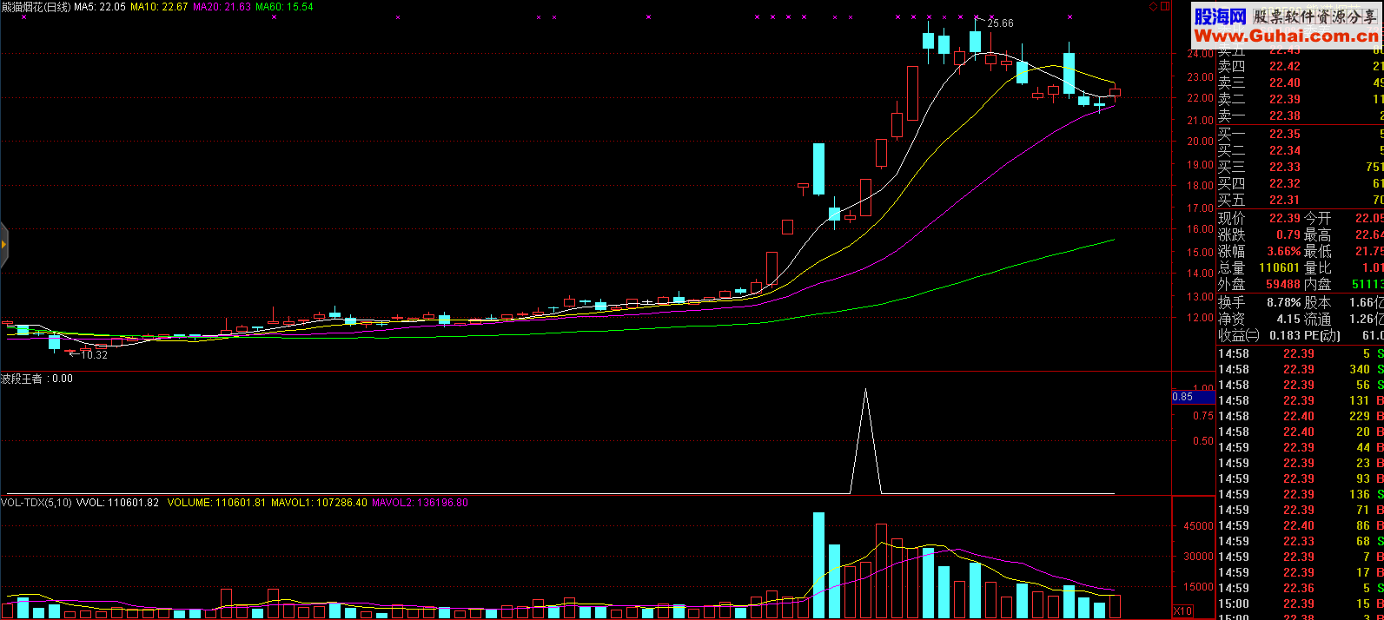Click the 内盘 label in quote panel

(1317, 285)
